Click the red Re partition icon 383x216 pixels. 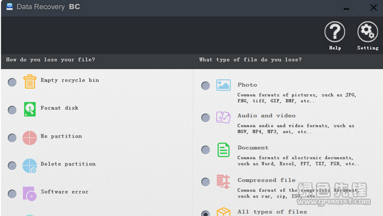(30, 137)
